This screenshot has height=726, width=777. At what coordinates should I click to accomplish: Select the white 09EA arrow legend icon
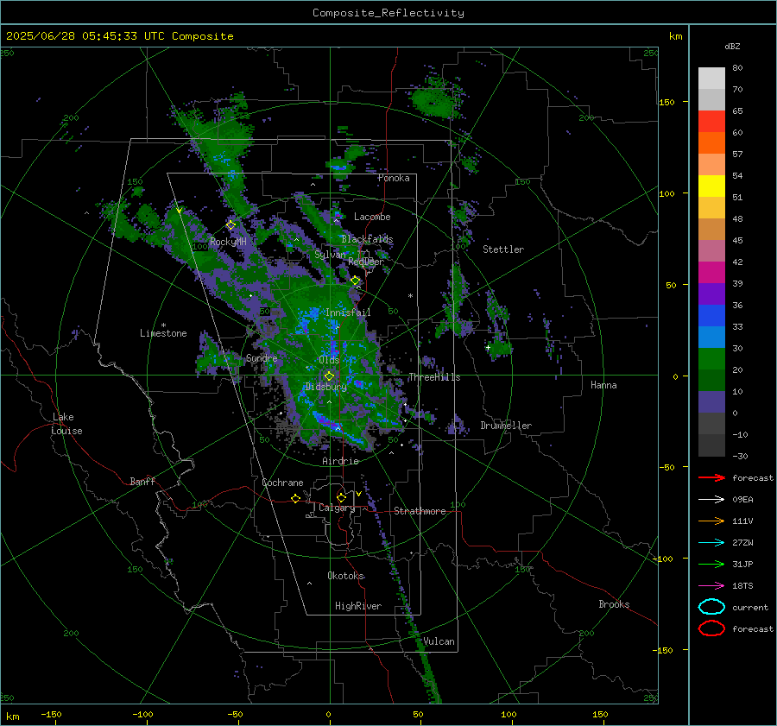click(711, 499)
